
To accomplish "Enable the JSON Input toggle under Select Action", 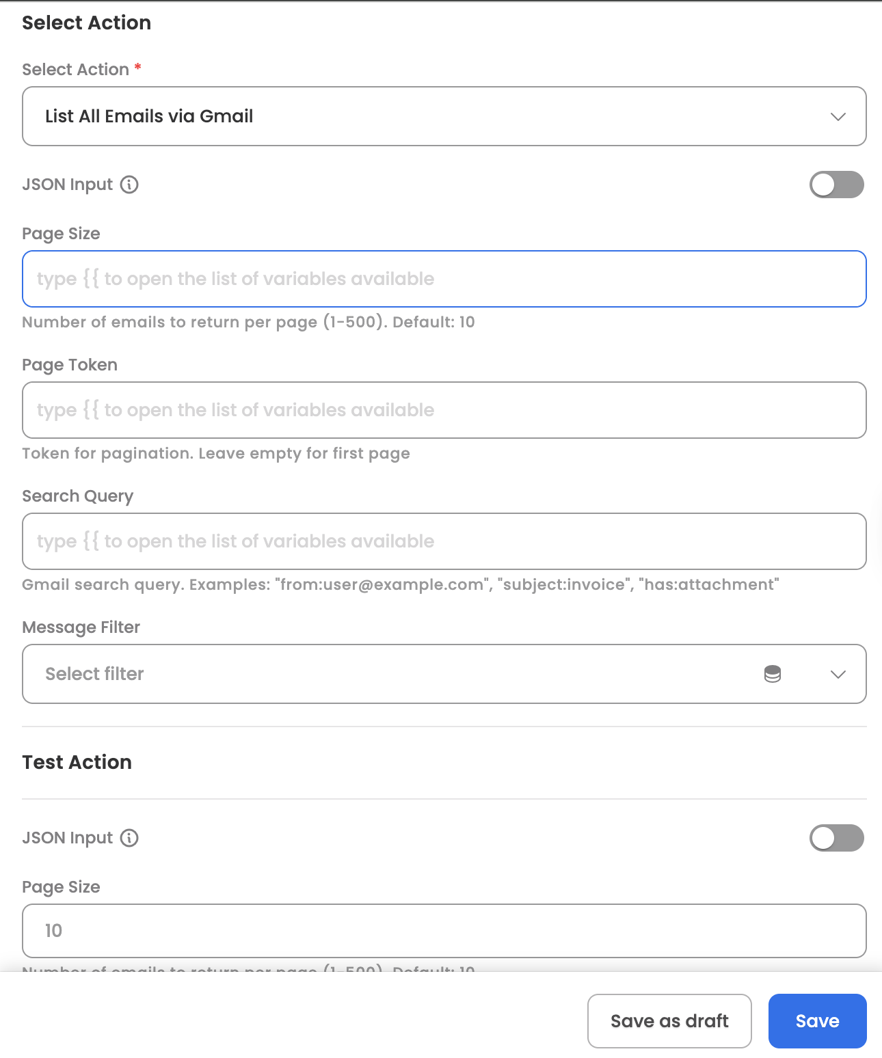I will pyautogui.click(x=837, y=185).
